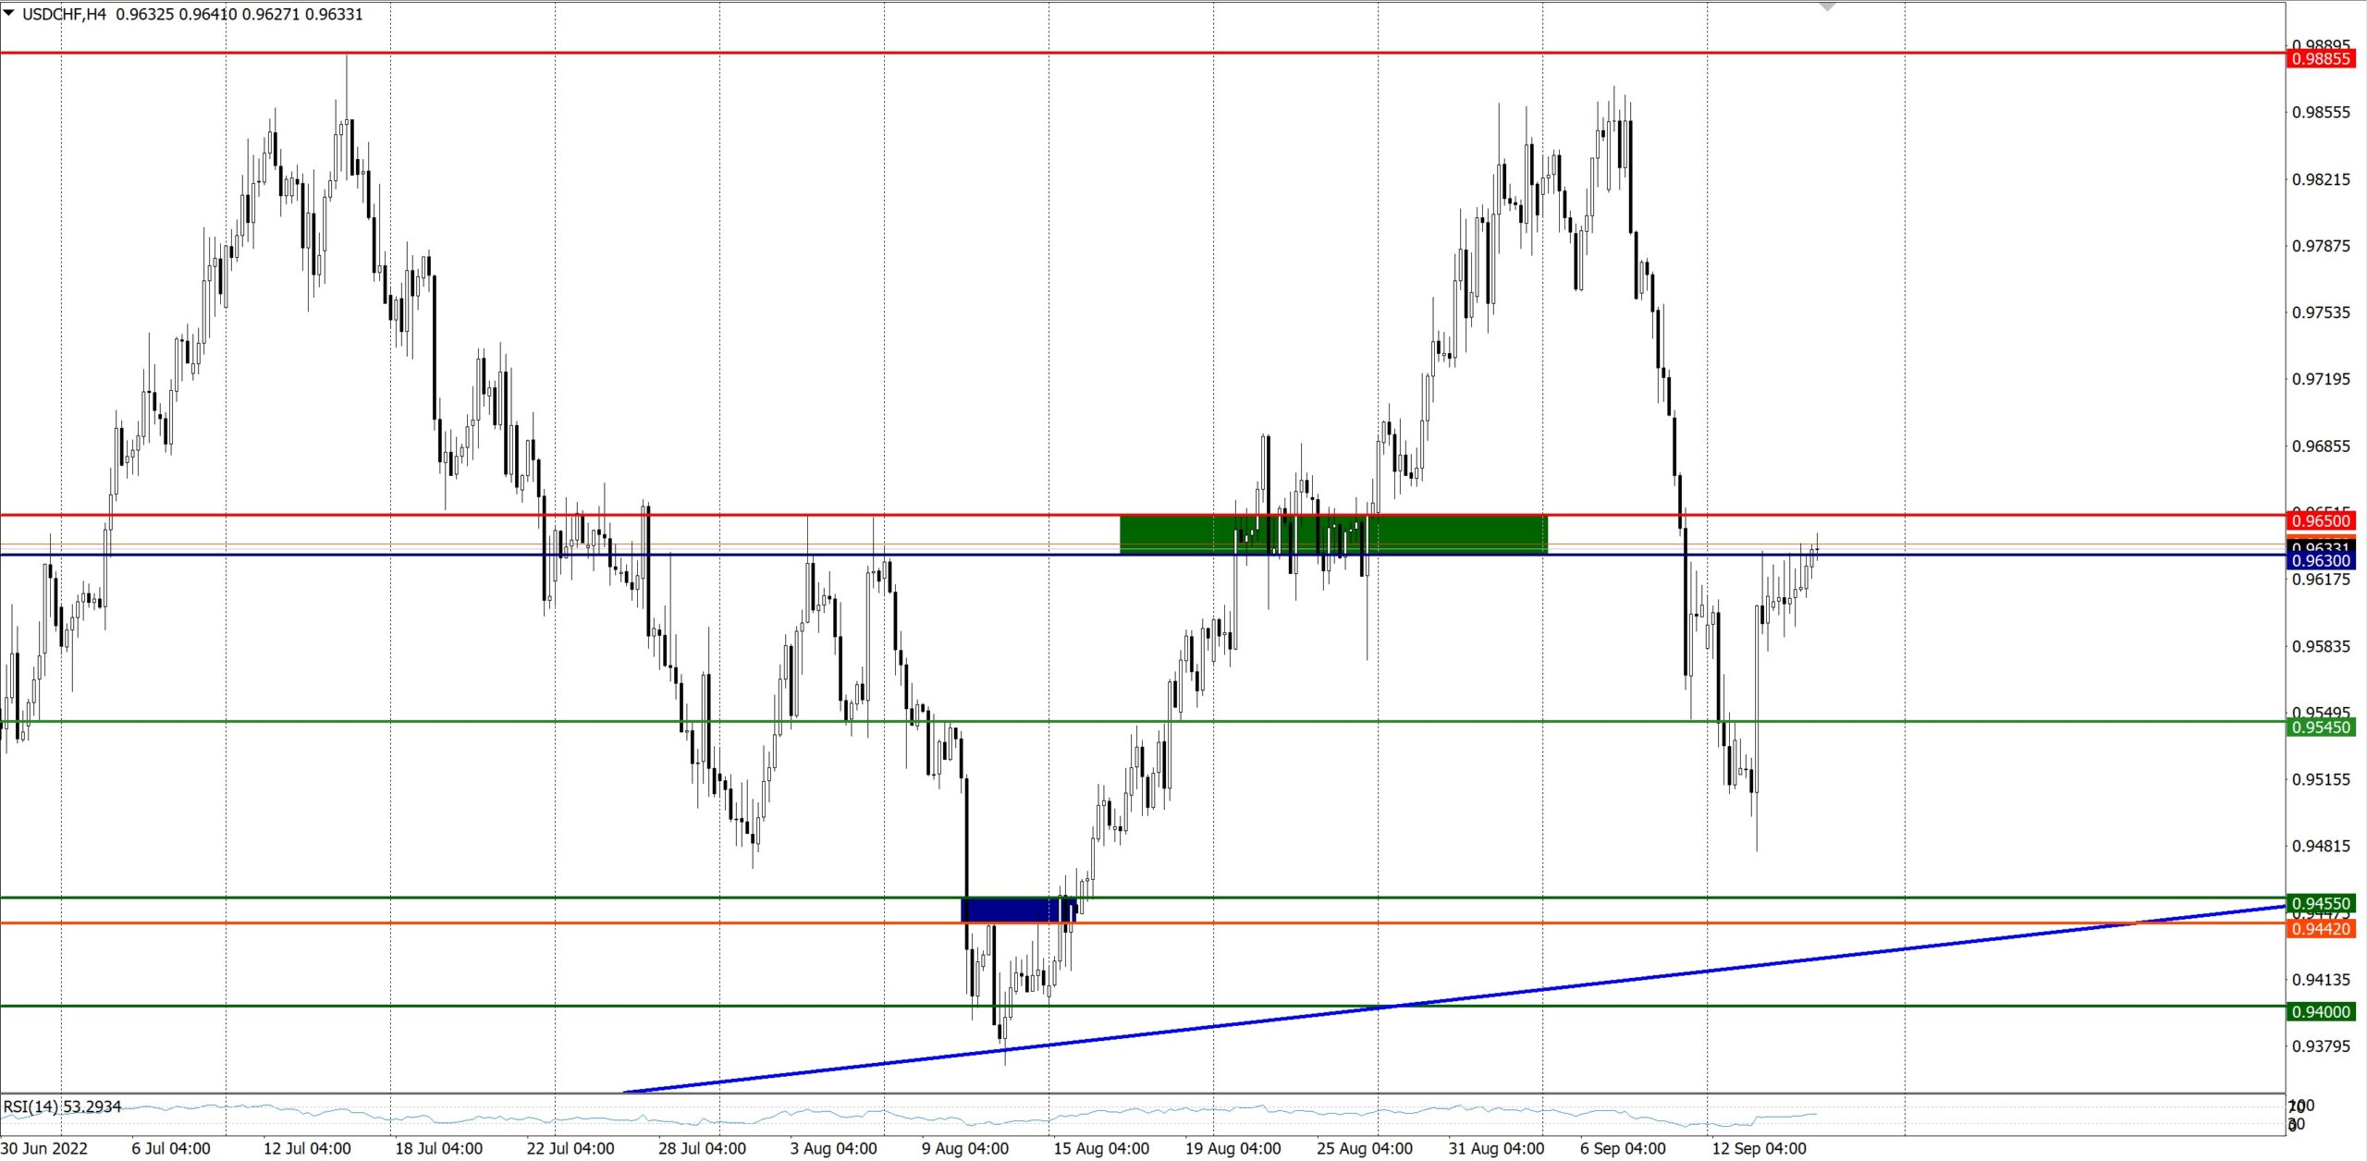Screen dimensions: 2367x1161
Task: Click the 12 Sep 04:00 time label
Action: tap(1759, 1148)
